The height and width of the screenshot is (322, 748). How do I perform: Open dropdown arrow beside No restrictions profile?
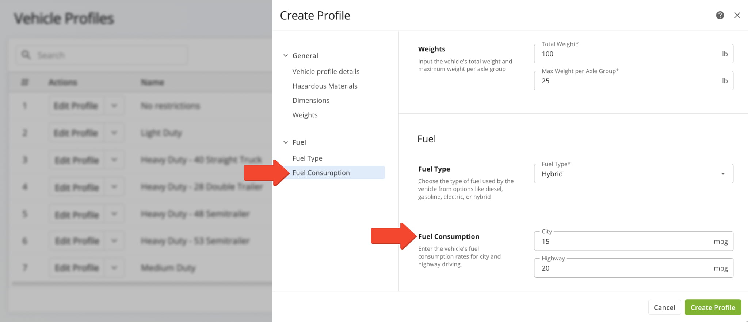(114, 106)
